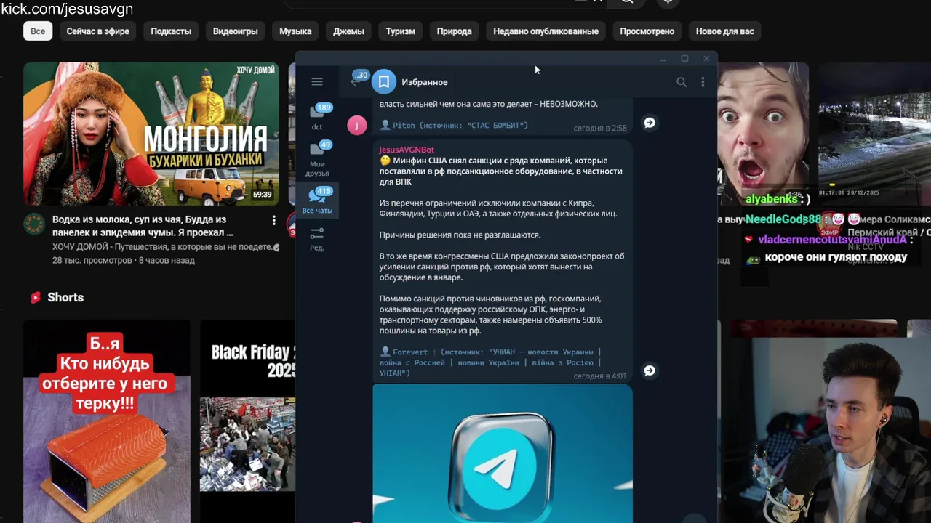Select the Недавно опубликованные chip
The height and width of the screenshot is (523, 931).
pos(546,31)
